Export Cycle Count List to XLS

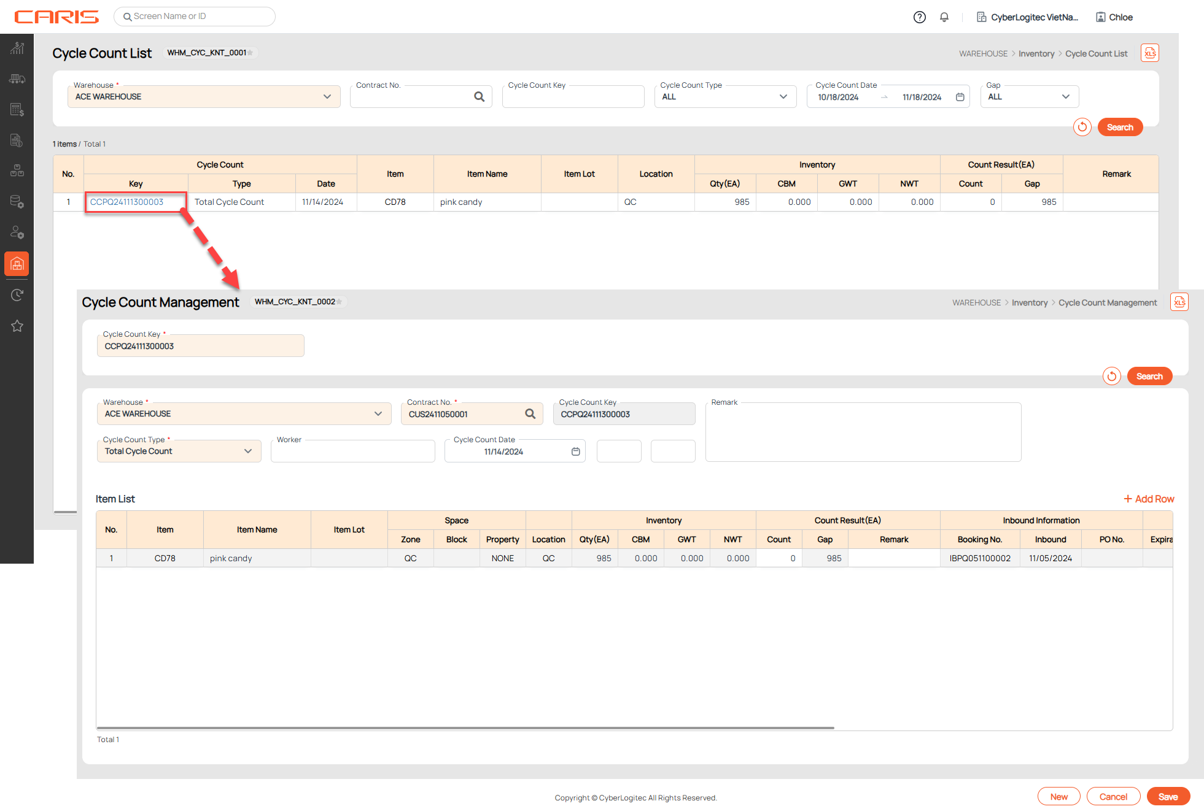coord(1149,53)
